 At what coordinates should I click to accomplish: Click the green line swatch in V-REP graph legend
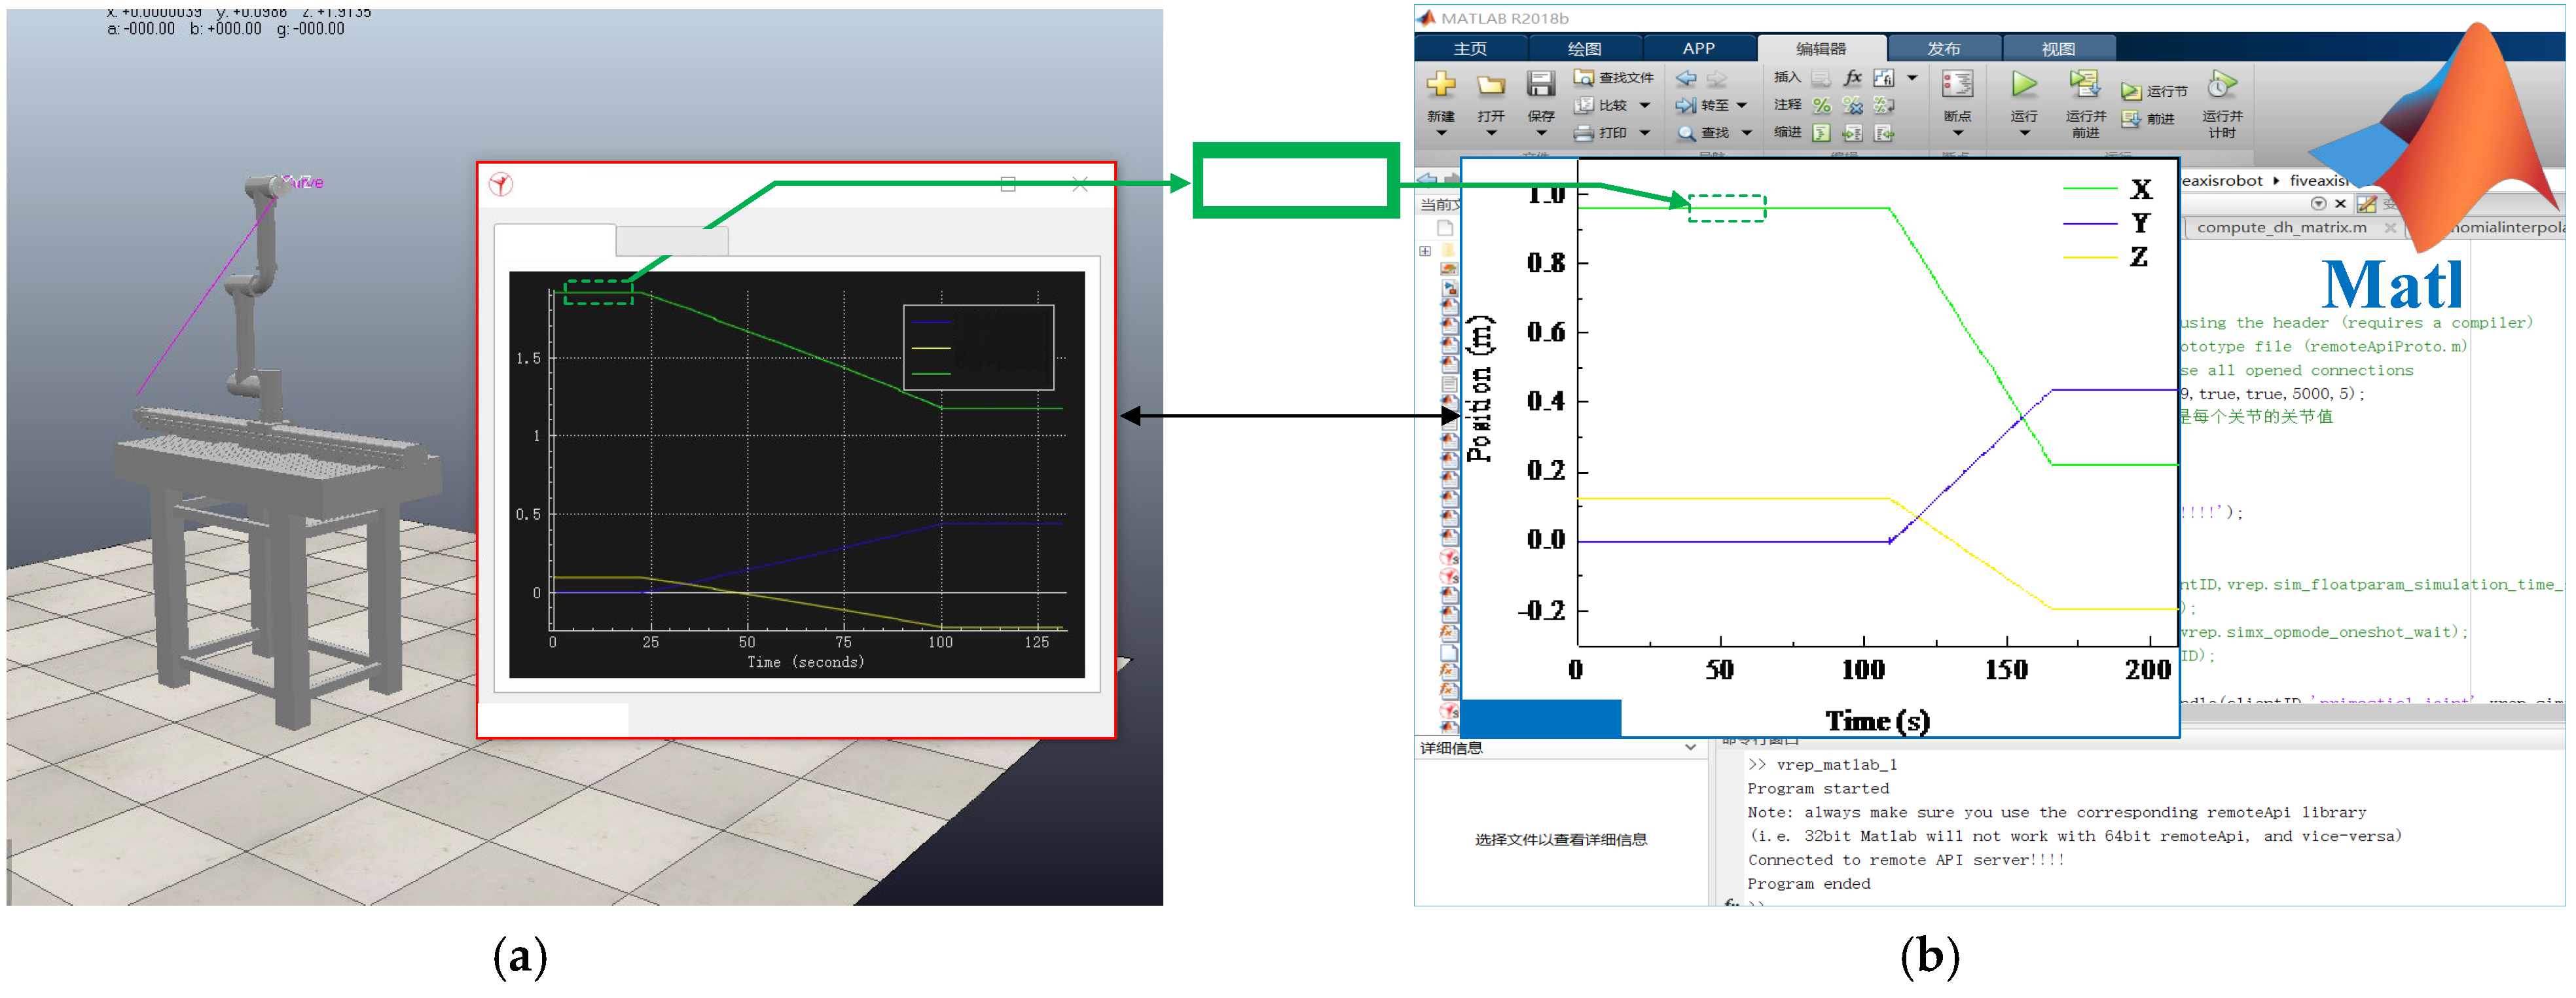coord(930,374)
